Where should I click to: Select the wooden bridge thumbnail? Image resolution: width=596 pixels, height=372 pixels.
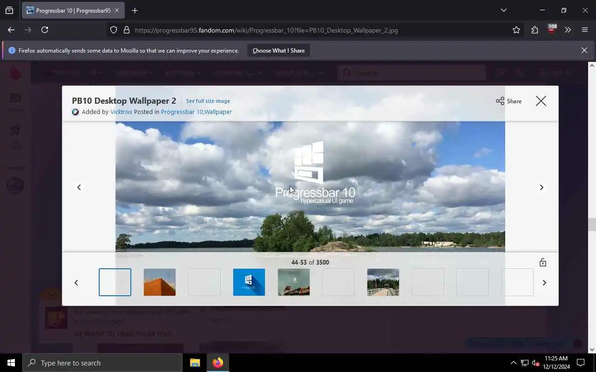[383, 282]
